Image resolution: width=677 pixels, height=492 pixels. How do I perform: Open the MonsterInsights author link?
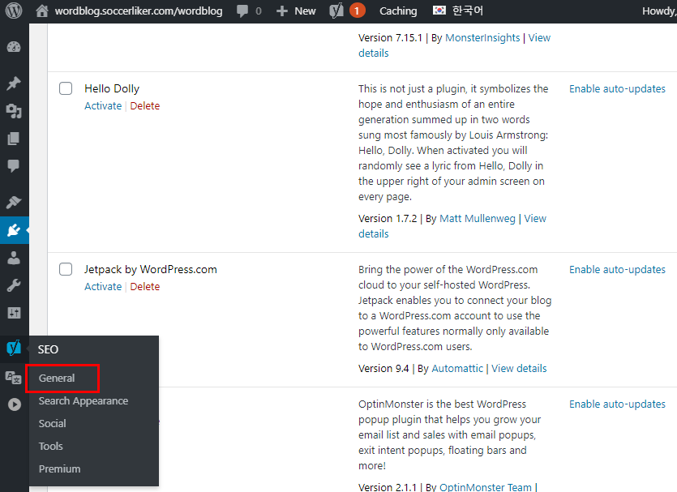482,38
